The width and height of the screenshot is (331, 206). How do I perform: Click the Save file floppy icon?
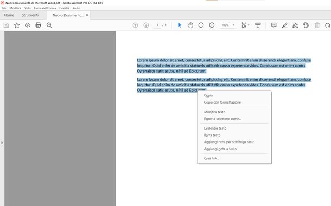point(6,25)
